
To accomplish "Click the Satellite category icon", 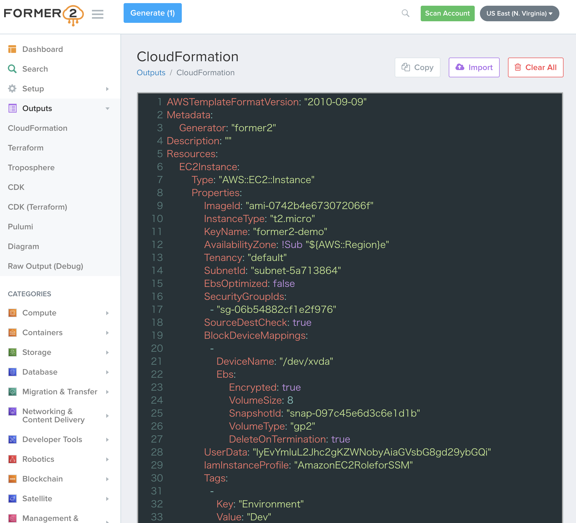I will pos(12,498).
